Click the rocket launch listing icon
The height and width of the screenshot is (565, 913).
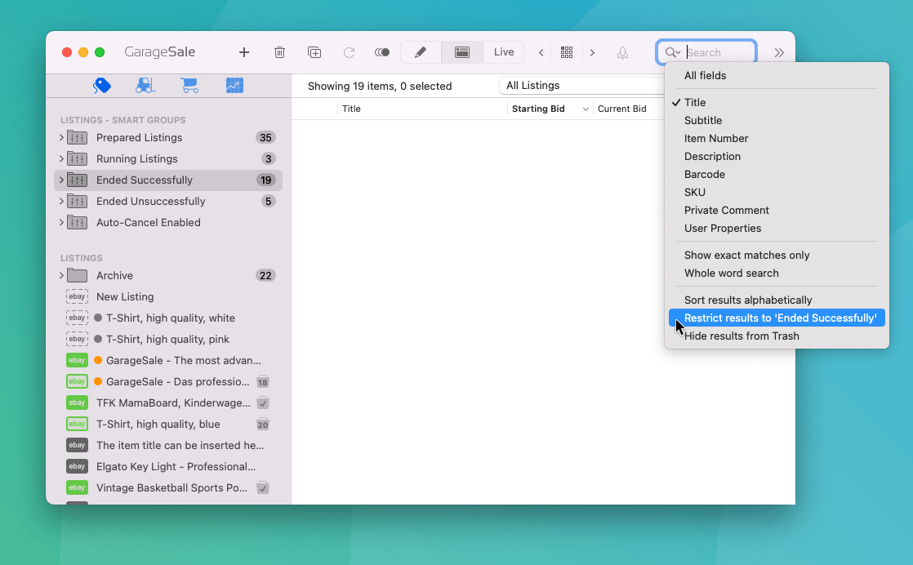click(622, 52)
